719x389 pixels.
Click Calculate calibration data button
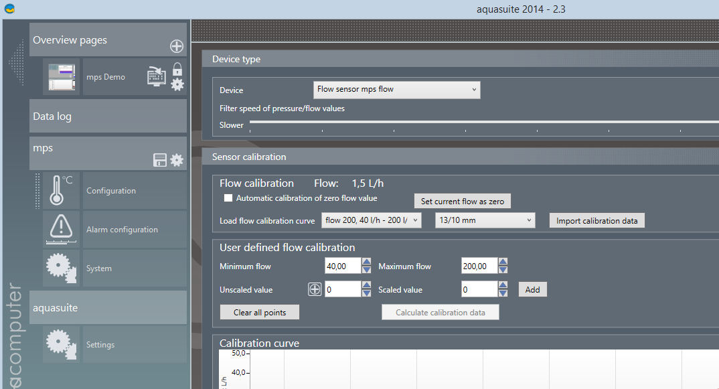point(441,313)
